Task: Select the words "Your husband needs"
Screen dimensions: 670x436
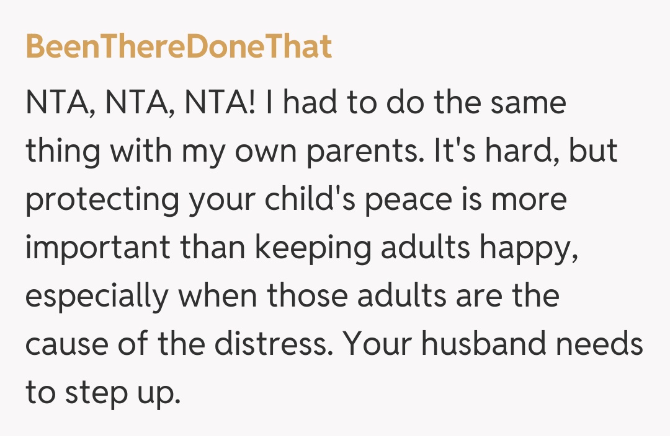Action: tap(494, 344)
